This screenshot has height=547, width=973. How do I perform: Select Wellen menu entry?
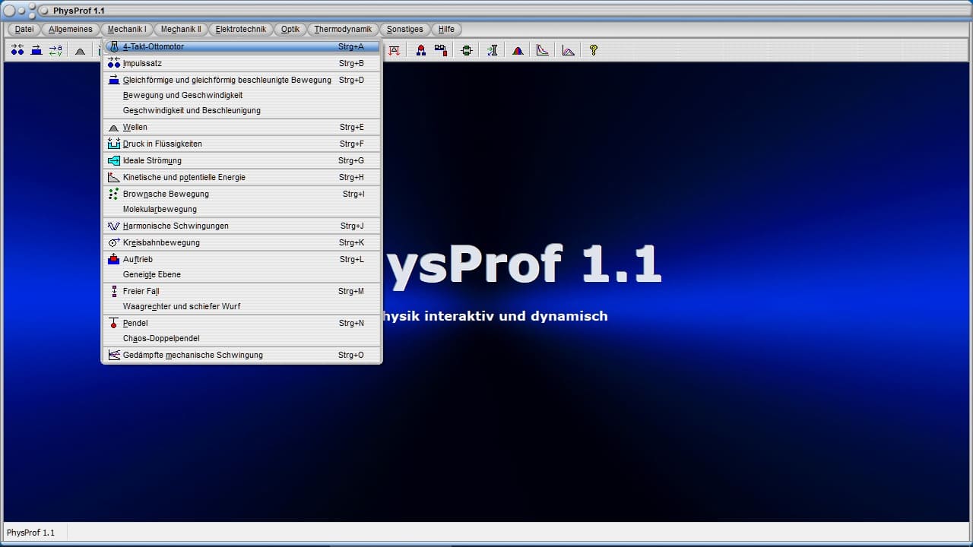pyautogui.click(x=242, y=127)
